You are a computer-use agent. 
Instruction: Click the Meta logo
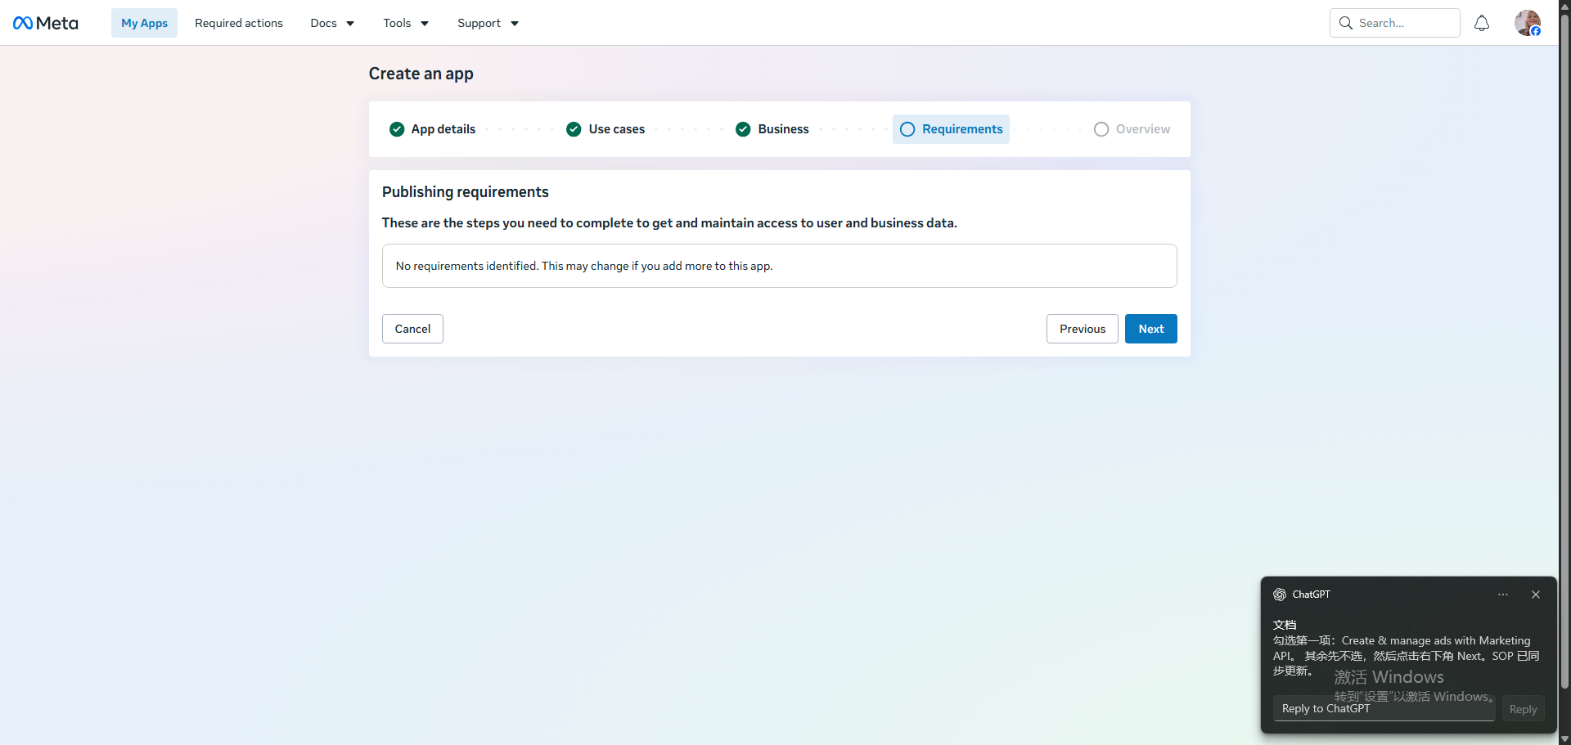[46, 23]
